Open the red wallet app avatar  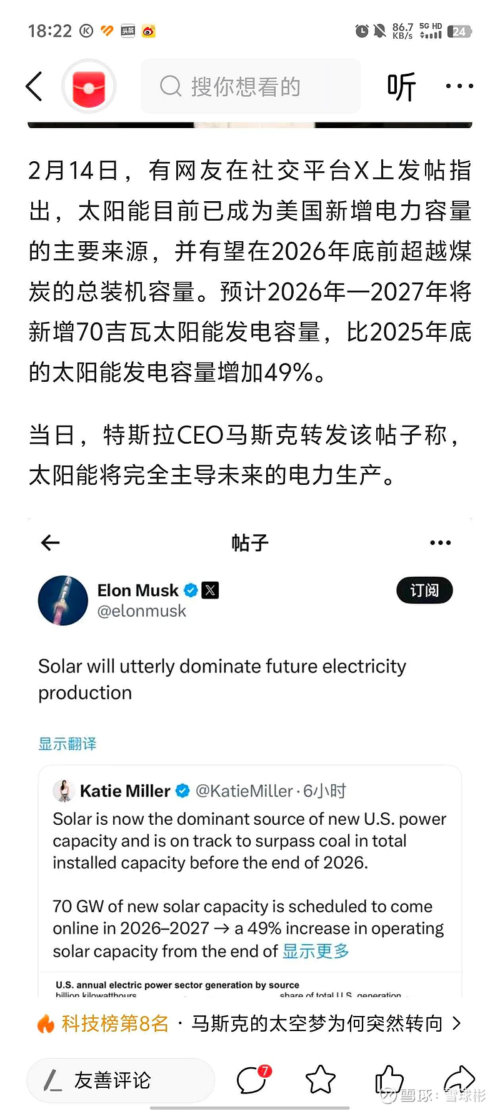coord(89,87)
